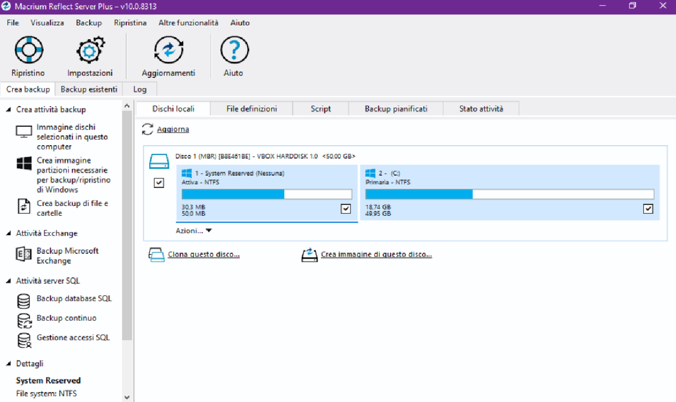Click the monitor icon for Immagine dischi selezionati
This screenshot has height=402, width=676.
pos(24,132)
